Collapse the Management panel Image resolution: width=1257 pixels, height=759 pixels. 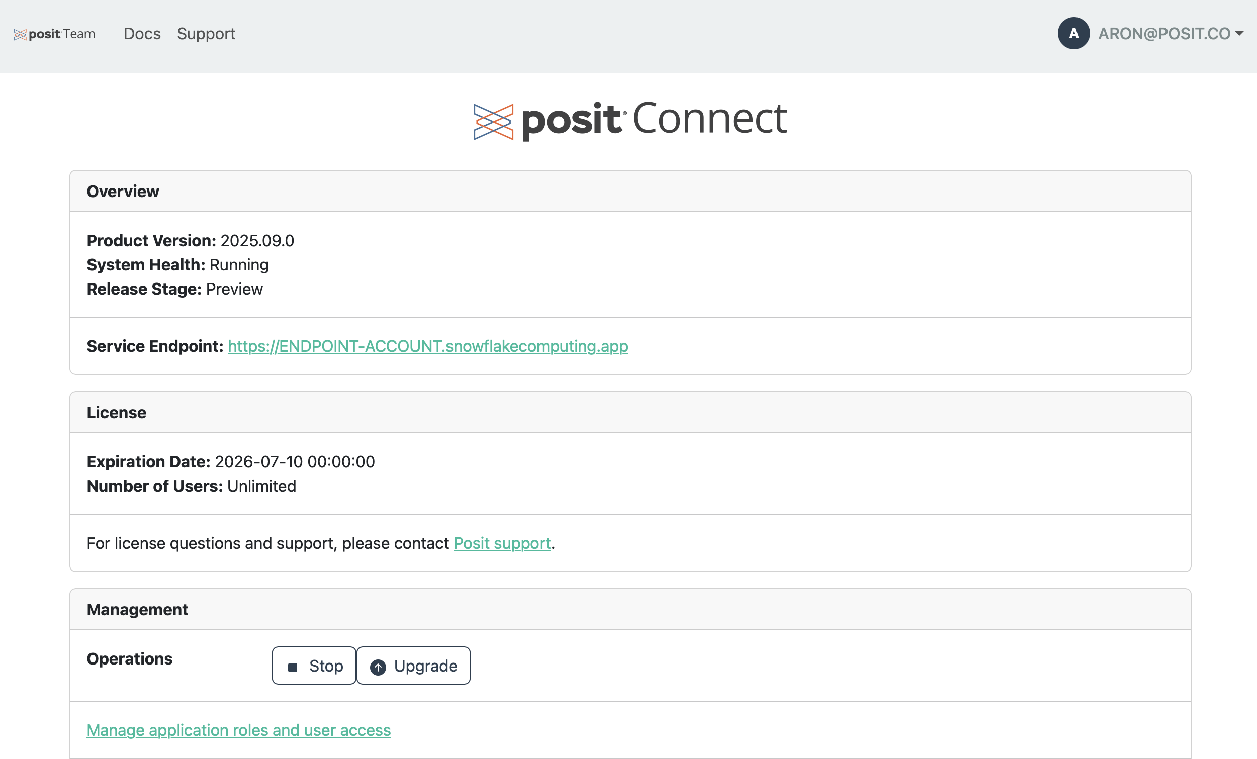pyautogui.click(x=137, y=609)
